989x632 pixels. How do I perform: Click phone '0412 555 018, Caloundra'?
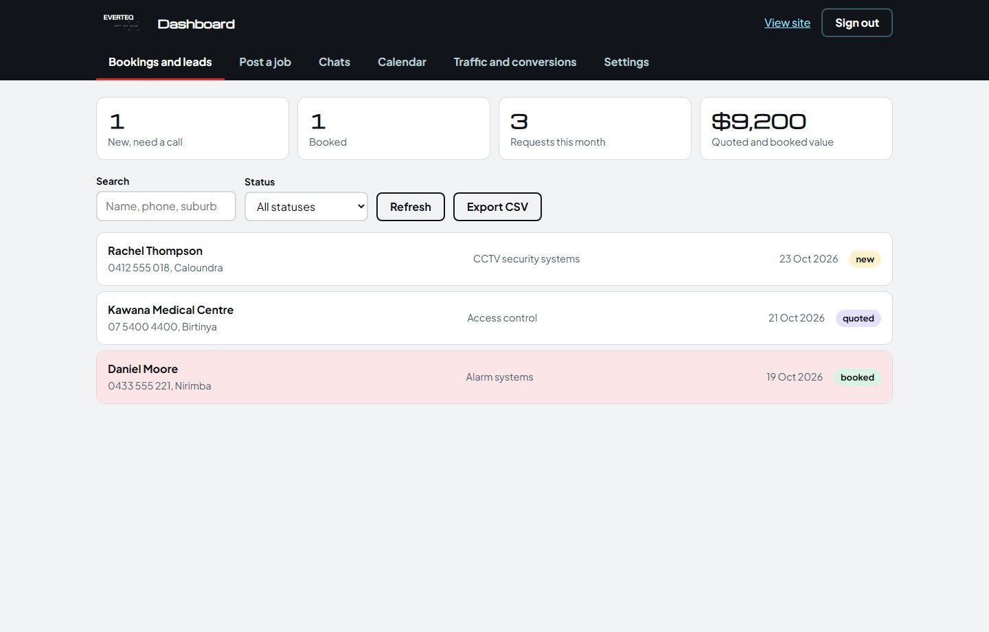[166, 268]
